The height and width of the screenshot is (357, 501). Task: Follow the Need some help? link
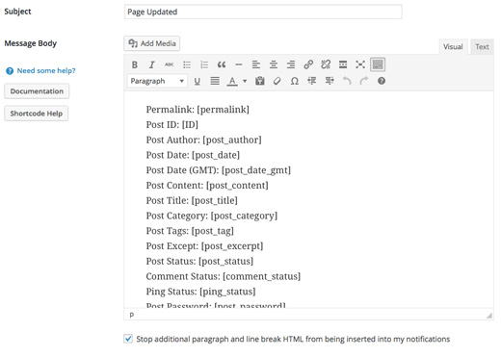(46, 70)
